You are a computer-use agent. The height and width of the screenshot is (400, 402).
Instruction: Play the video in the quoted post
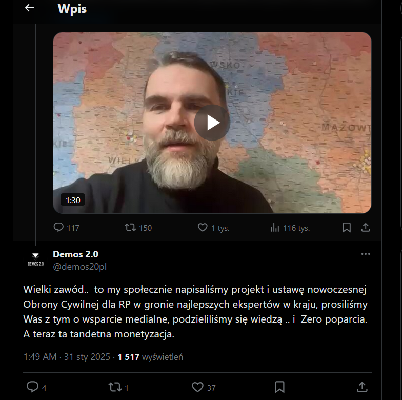point(212,123)
